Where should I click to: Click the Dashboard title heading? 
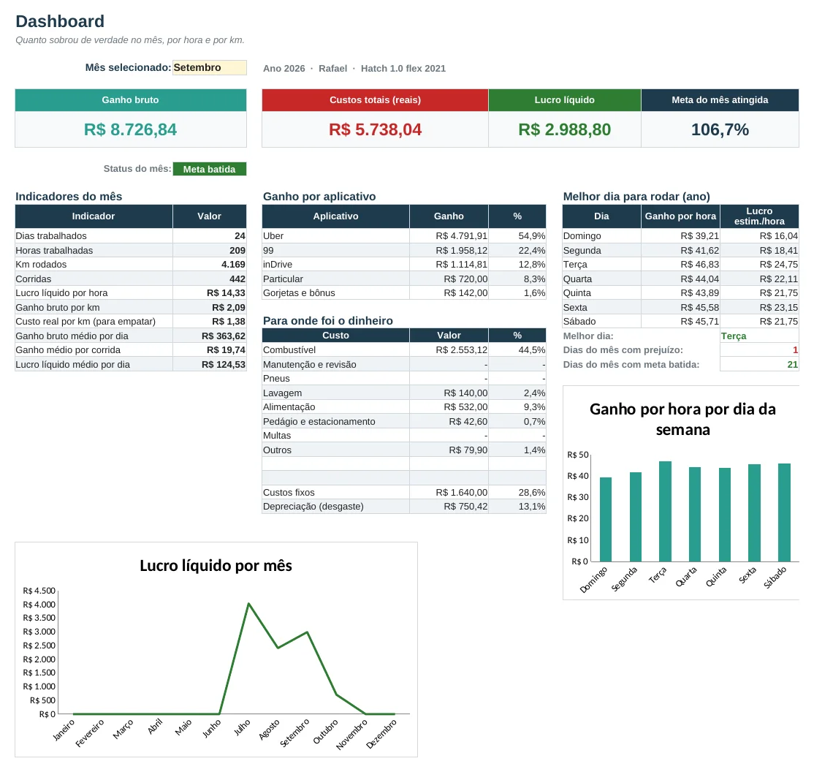pyautogui.click(x=60, y=21)
